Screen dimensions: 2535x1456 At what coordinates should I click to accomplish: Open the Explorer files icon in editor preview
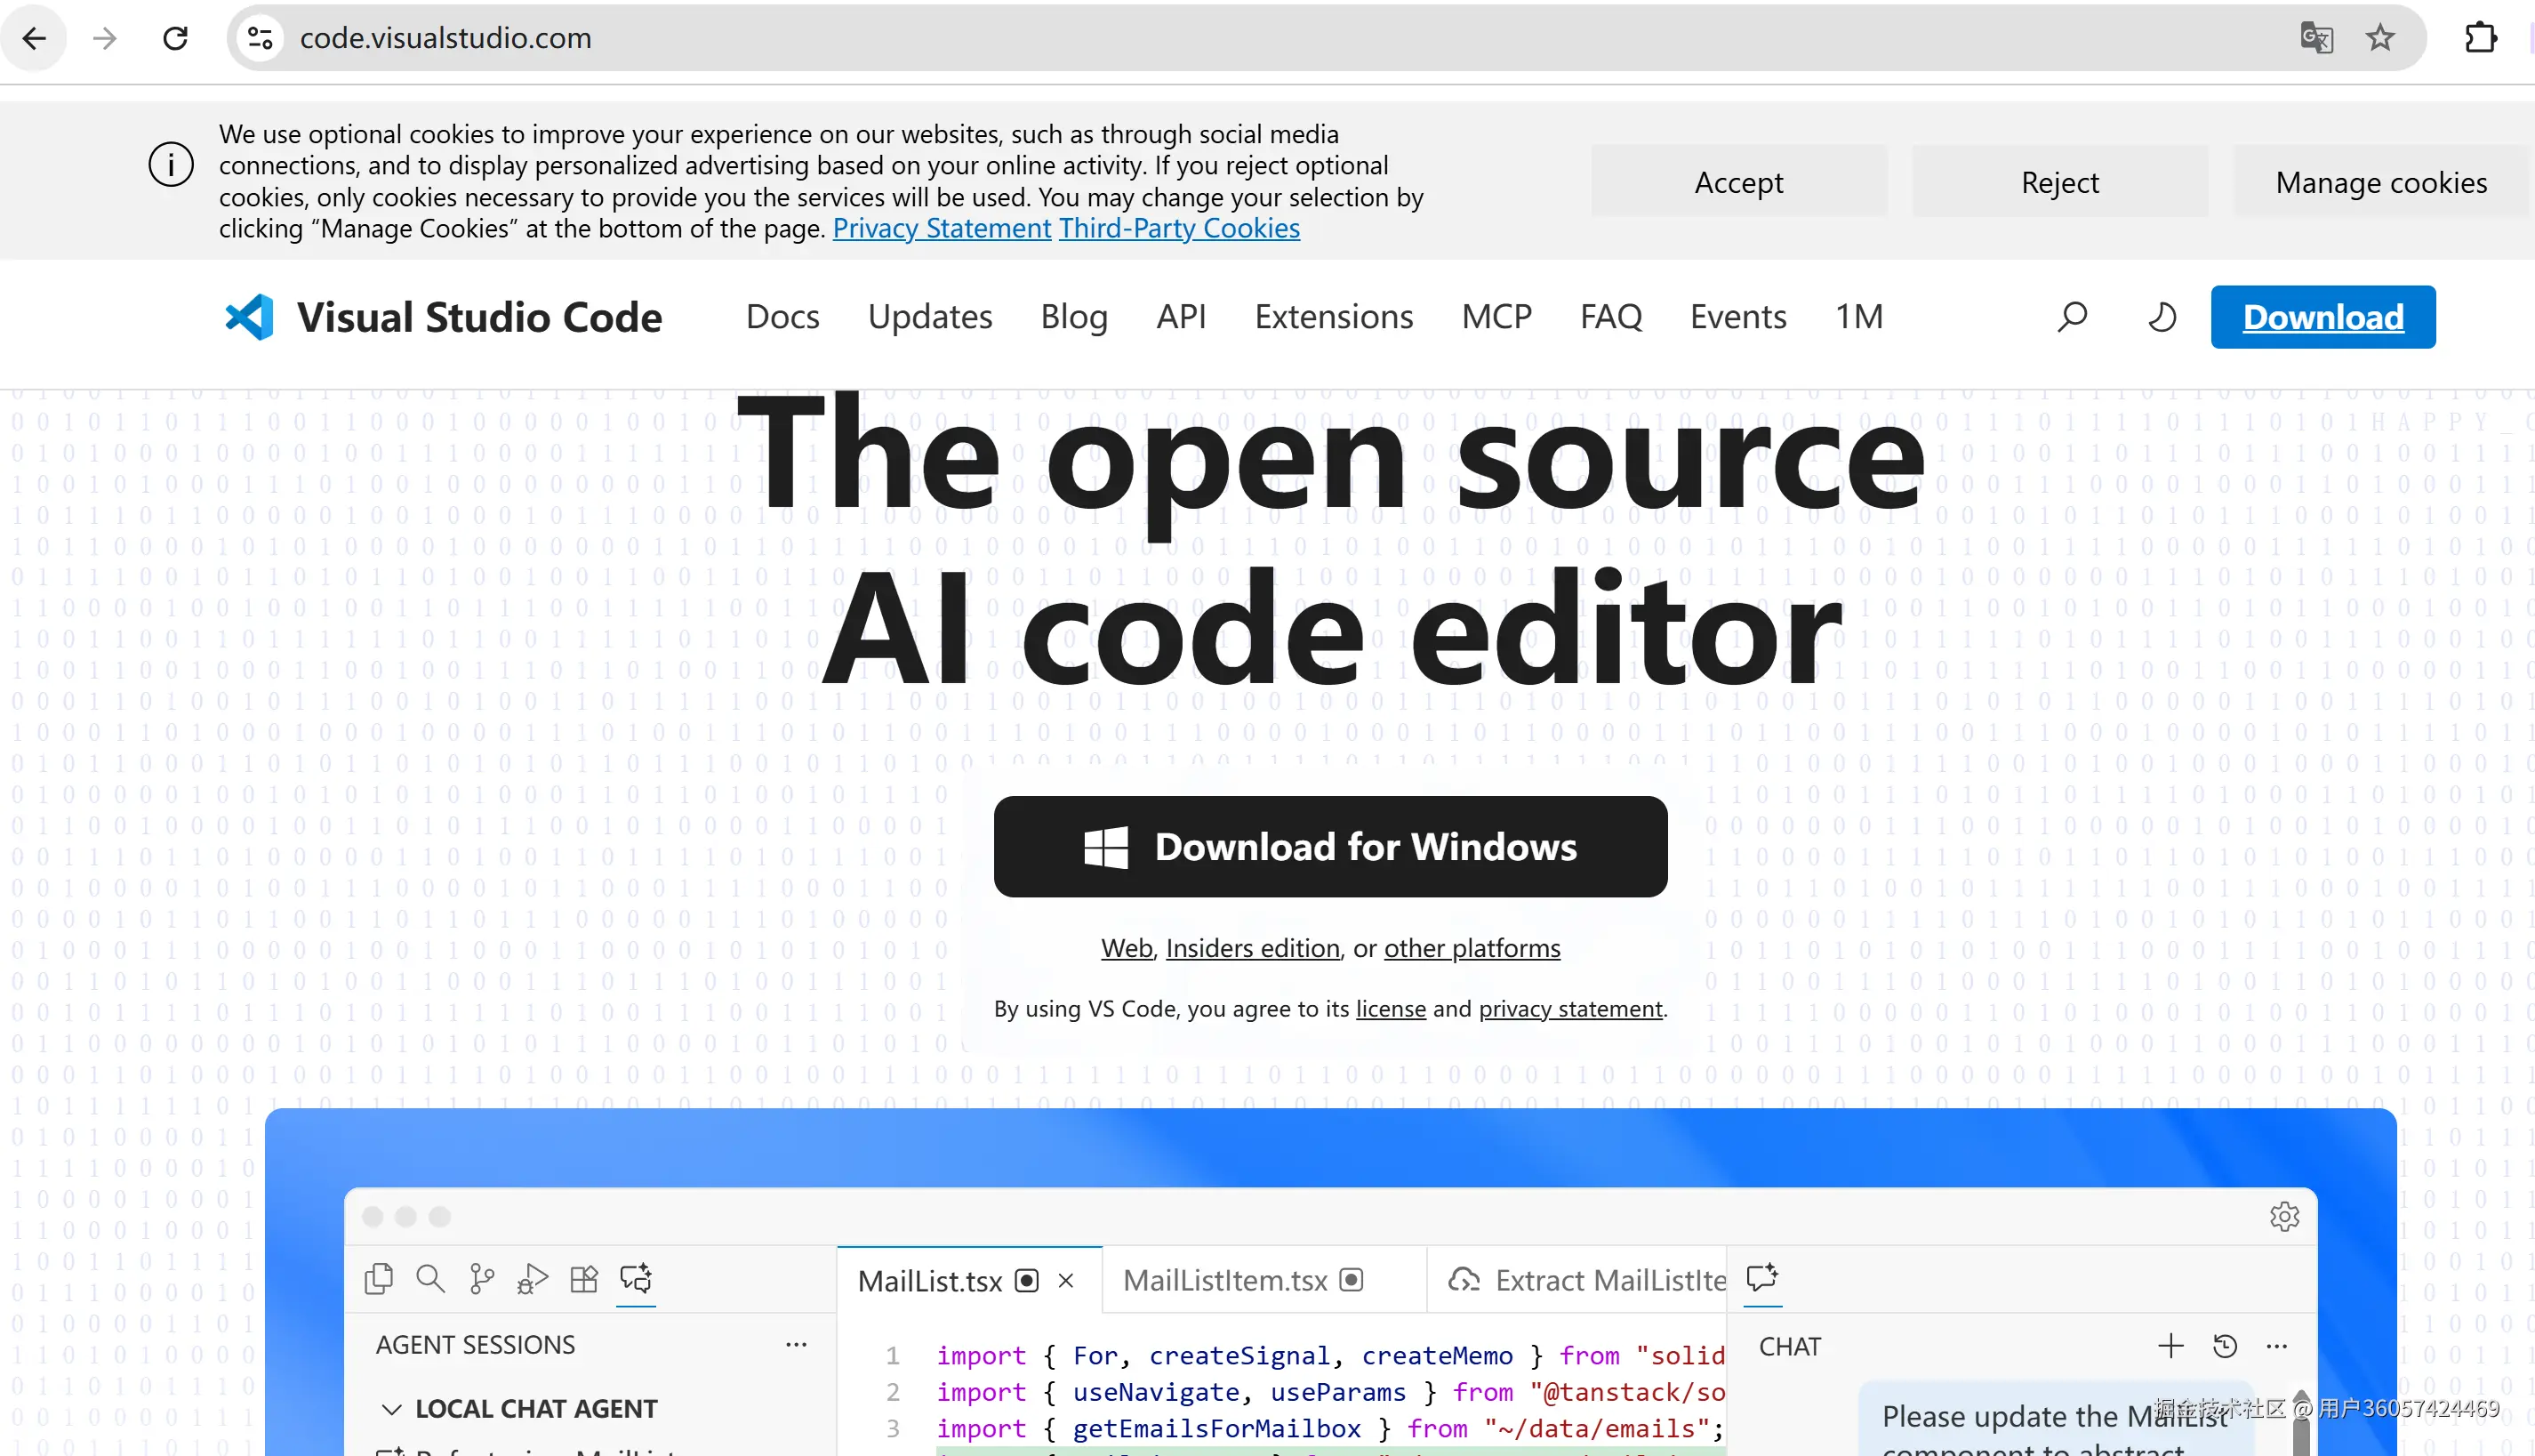click(x=379, y=1278)
